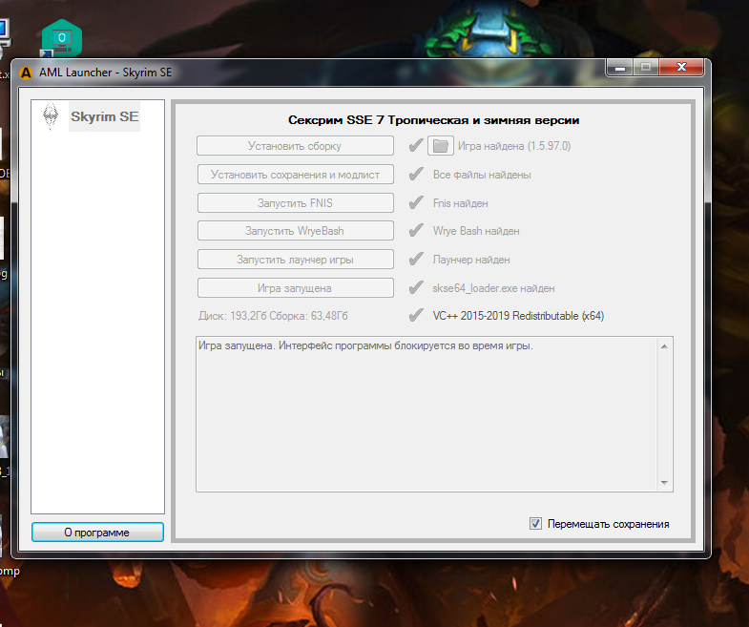749x627 pixels.
Task: Open the teal hexagon desktop shortcut
Action: pyautogui.click(x=61, y=39)
